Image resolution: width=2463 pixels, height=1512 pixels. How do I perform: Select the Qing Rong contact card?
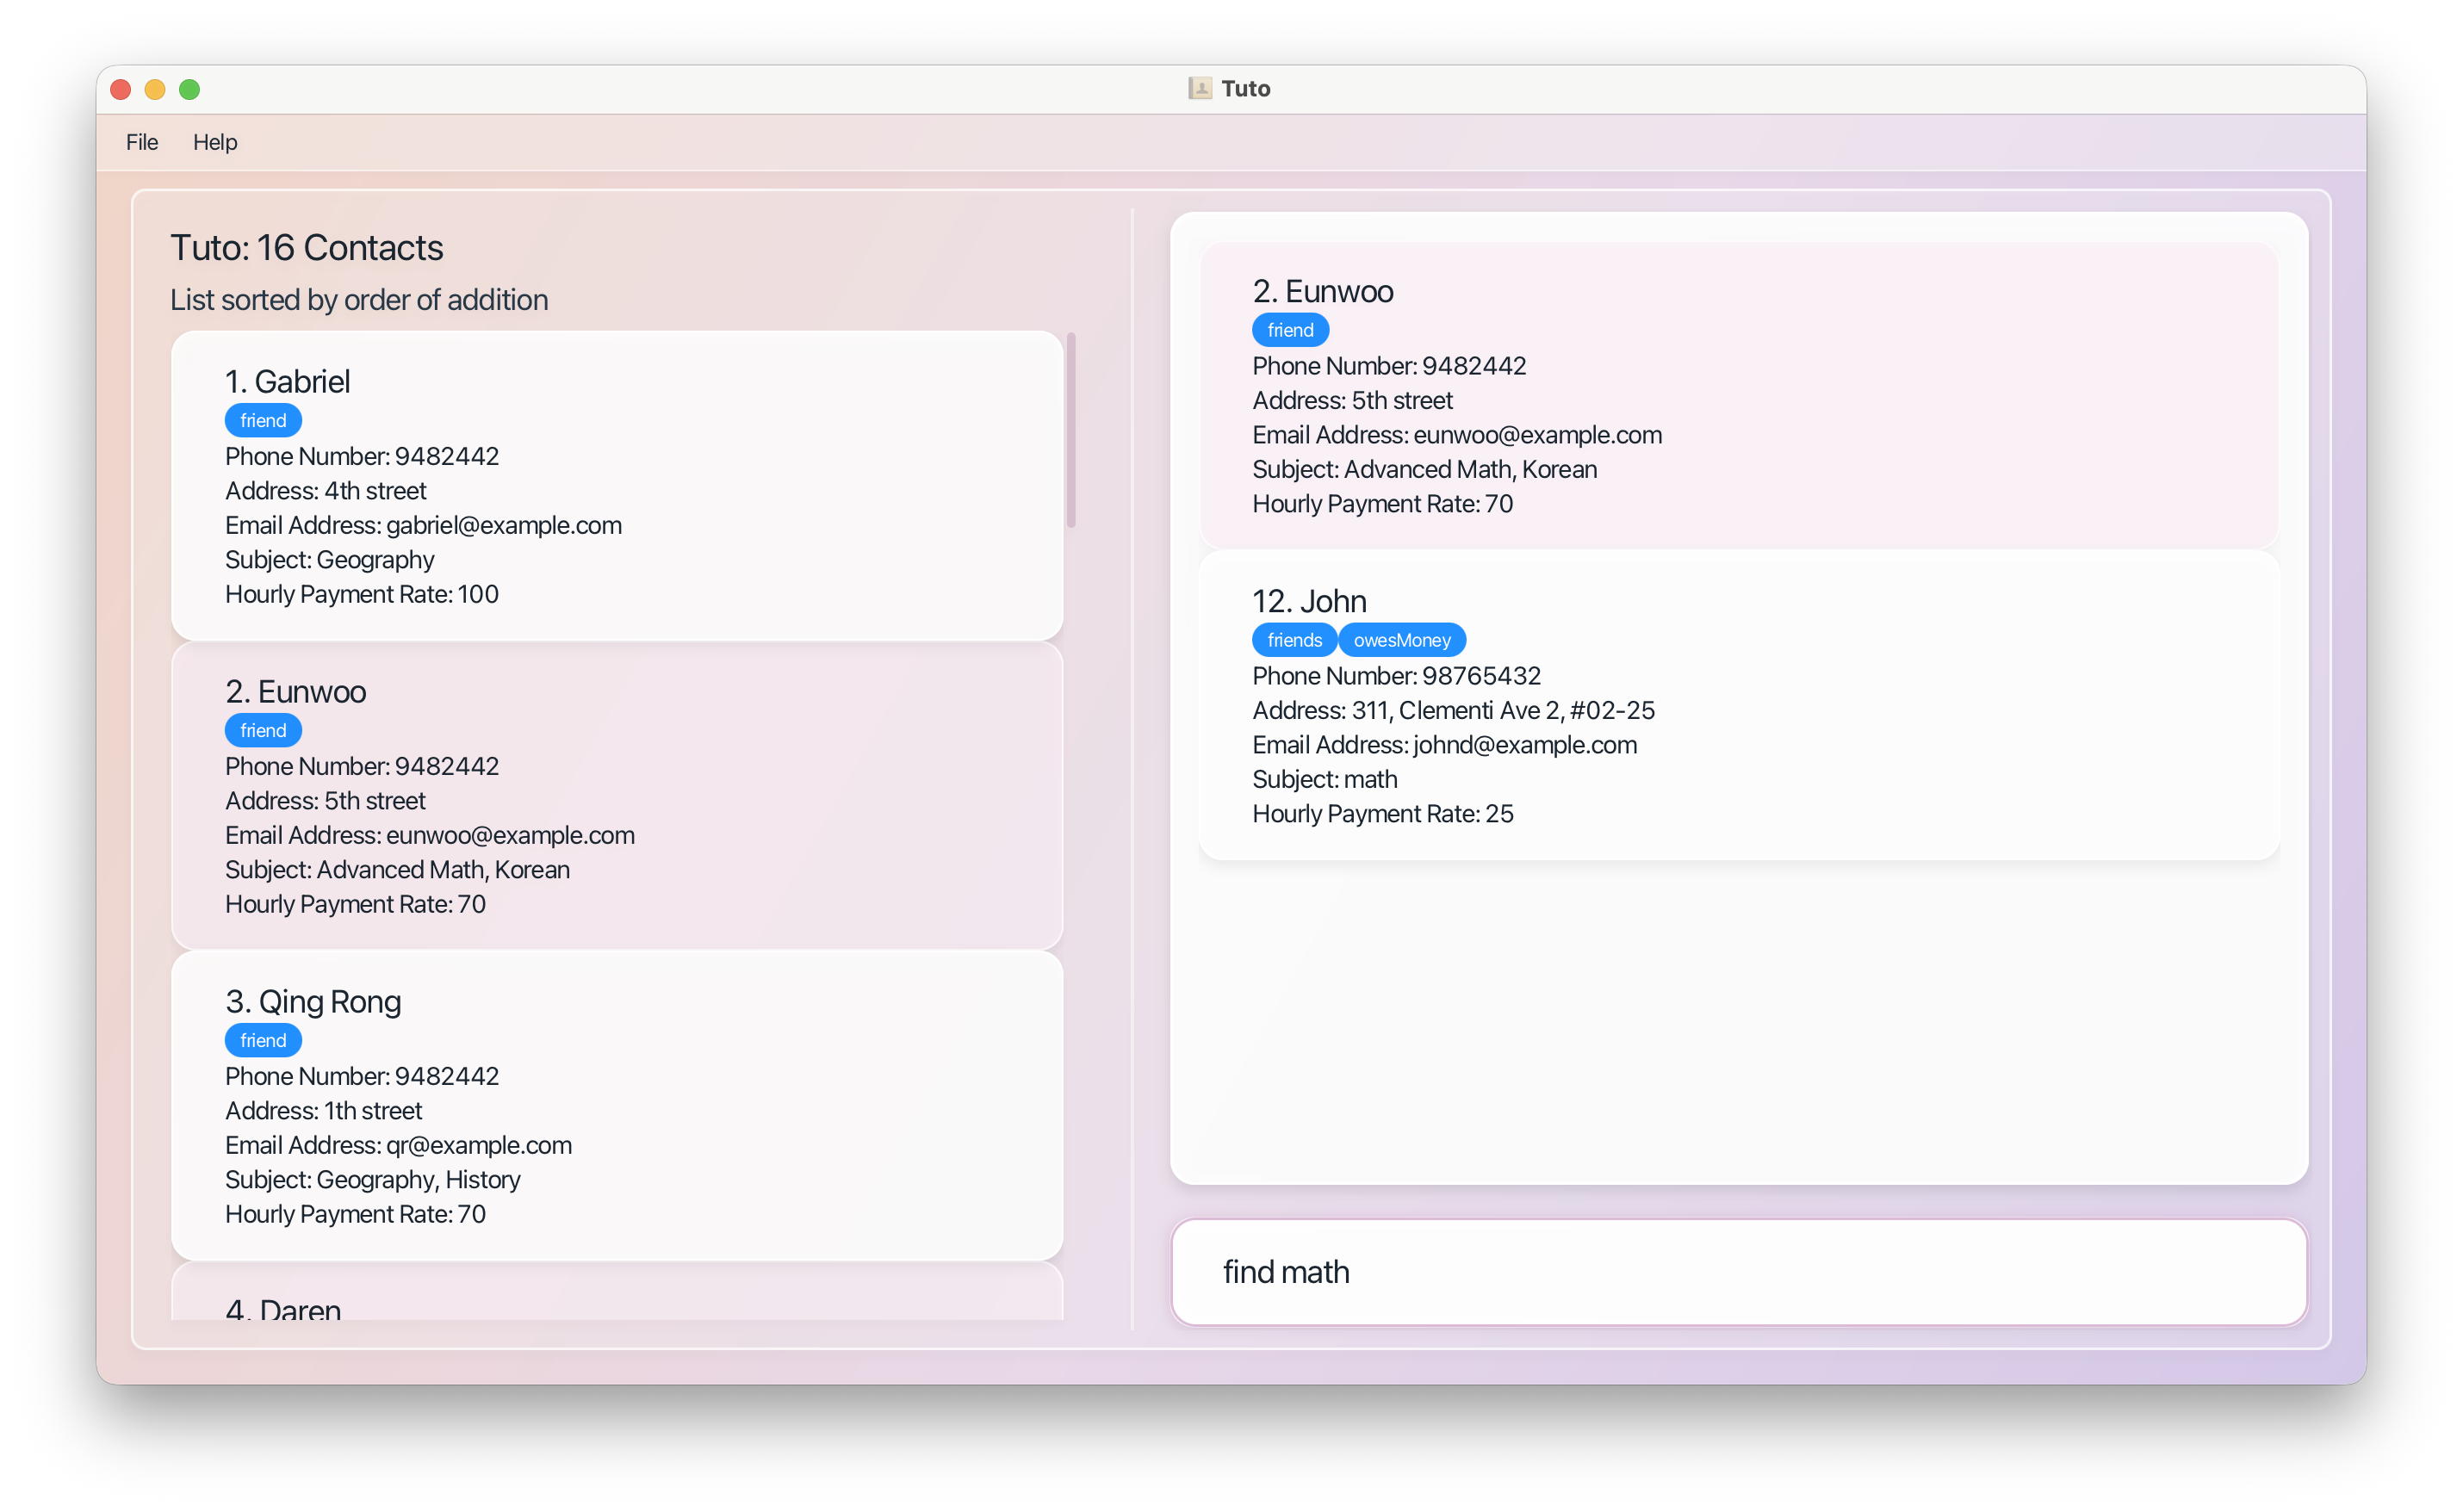pos(616,1106)
